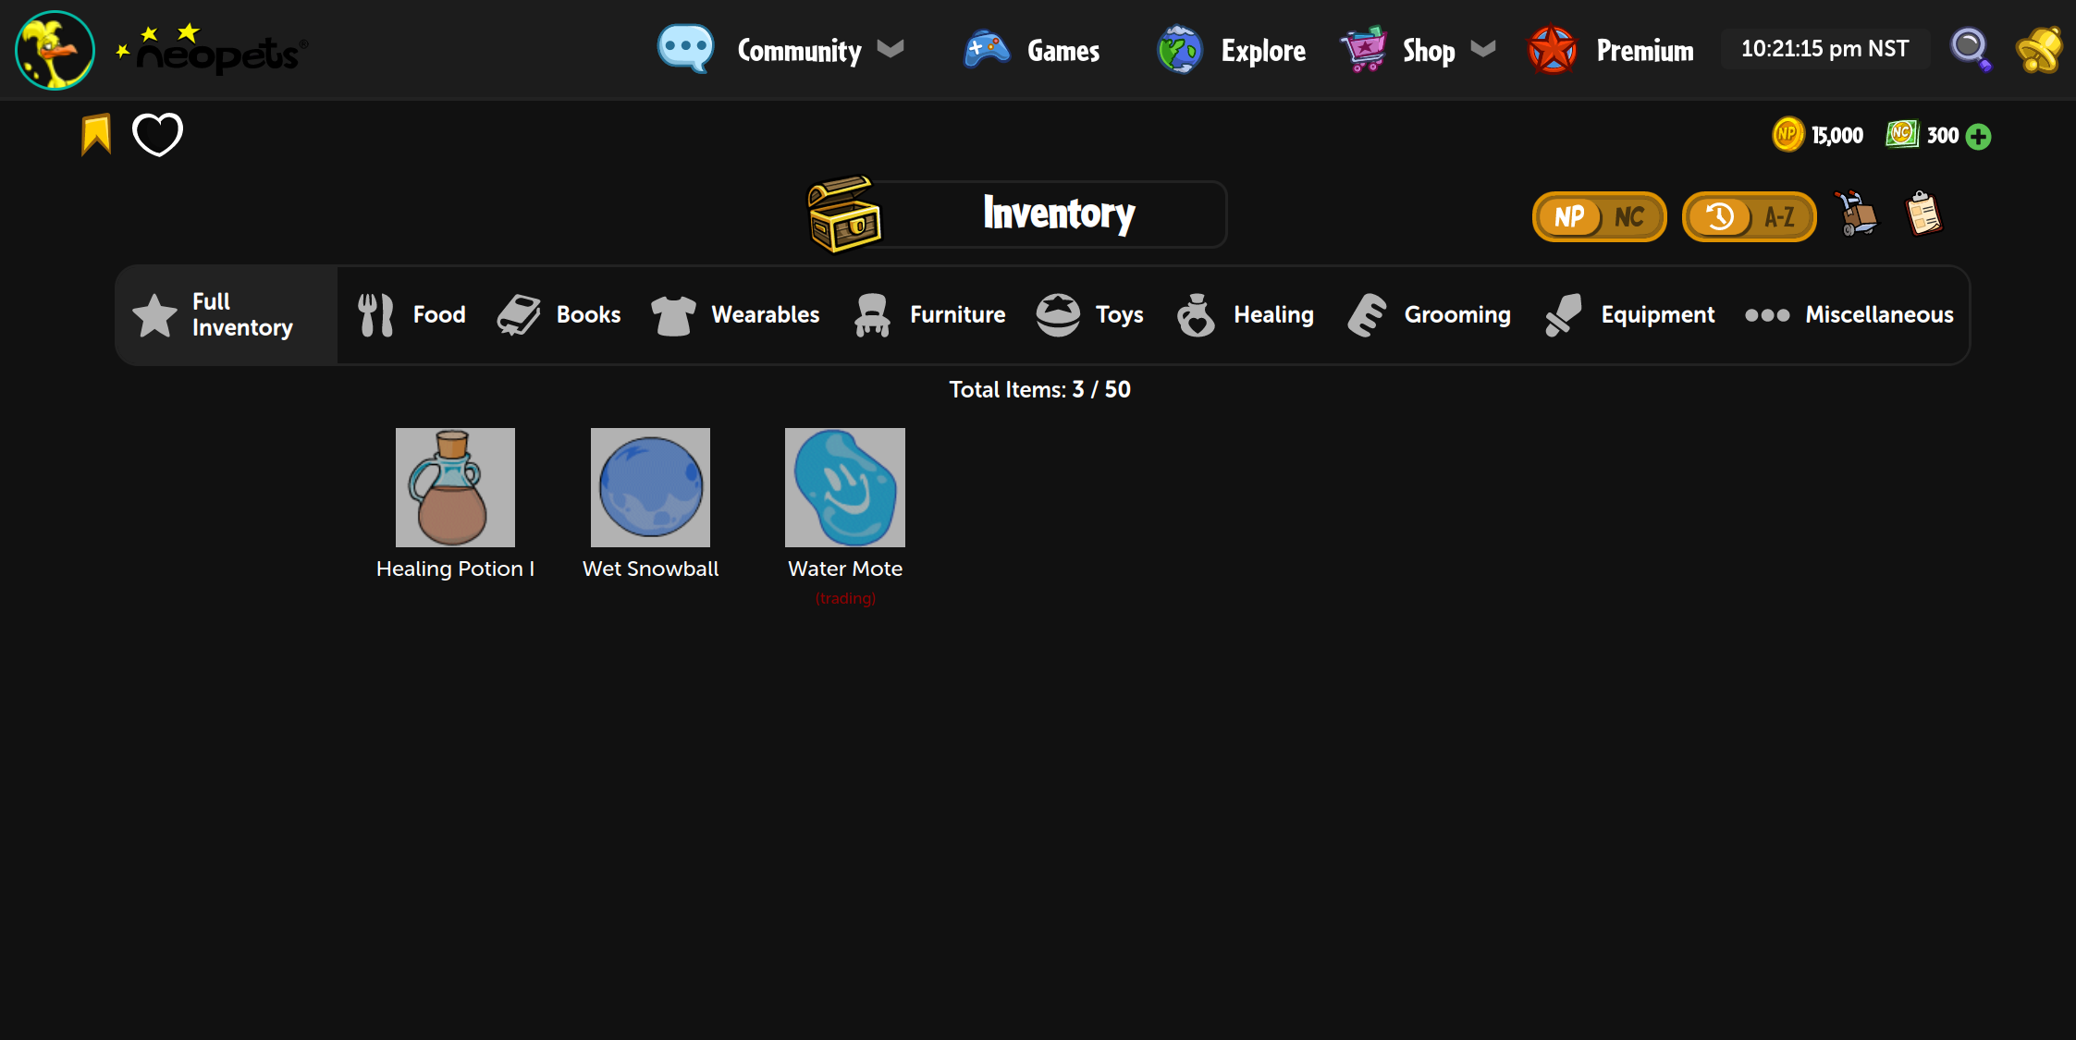Click the search magnifier icon in top bar

[1970, 49]
